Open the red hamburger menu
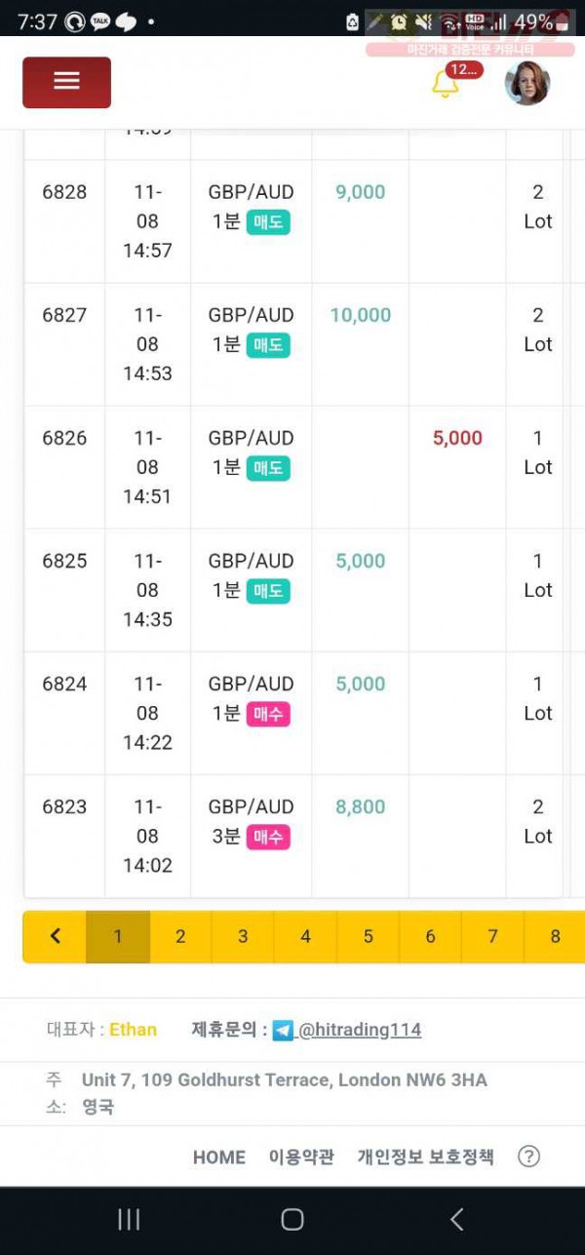The height and width of the screenshot is (1255, 585). coord(66,82)
